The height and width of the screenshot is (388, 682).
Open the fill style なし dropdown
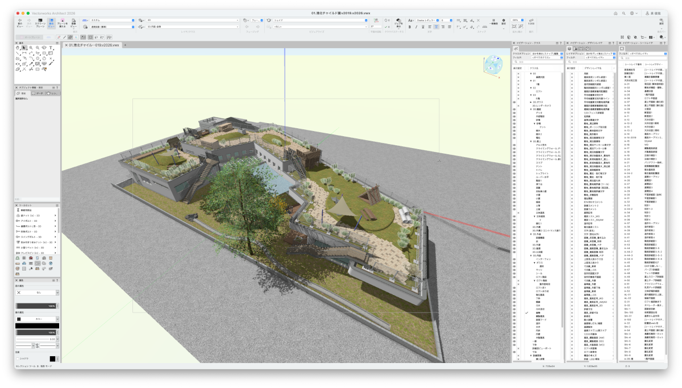pos(37,293)
